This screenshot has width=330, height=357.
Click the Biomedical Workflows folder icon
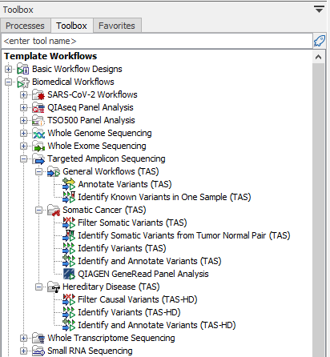tap(23, 82)
